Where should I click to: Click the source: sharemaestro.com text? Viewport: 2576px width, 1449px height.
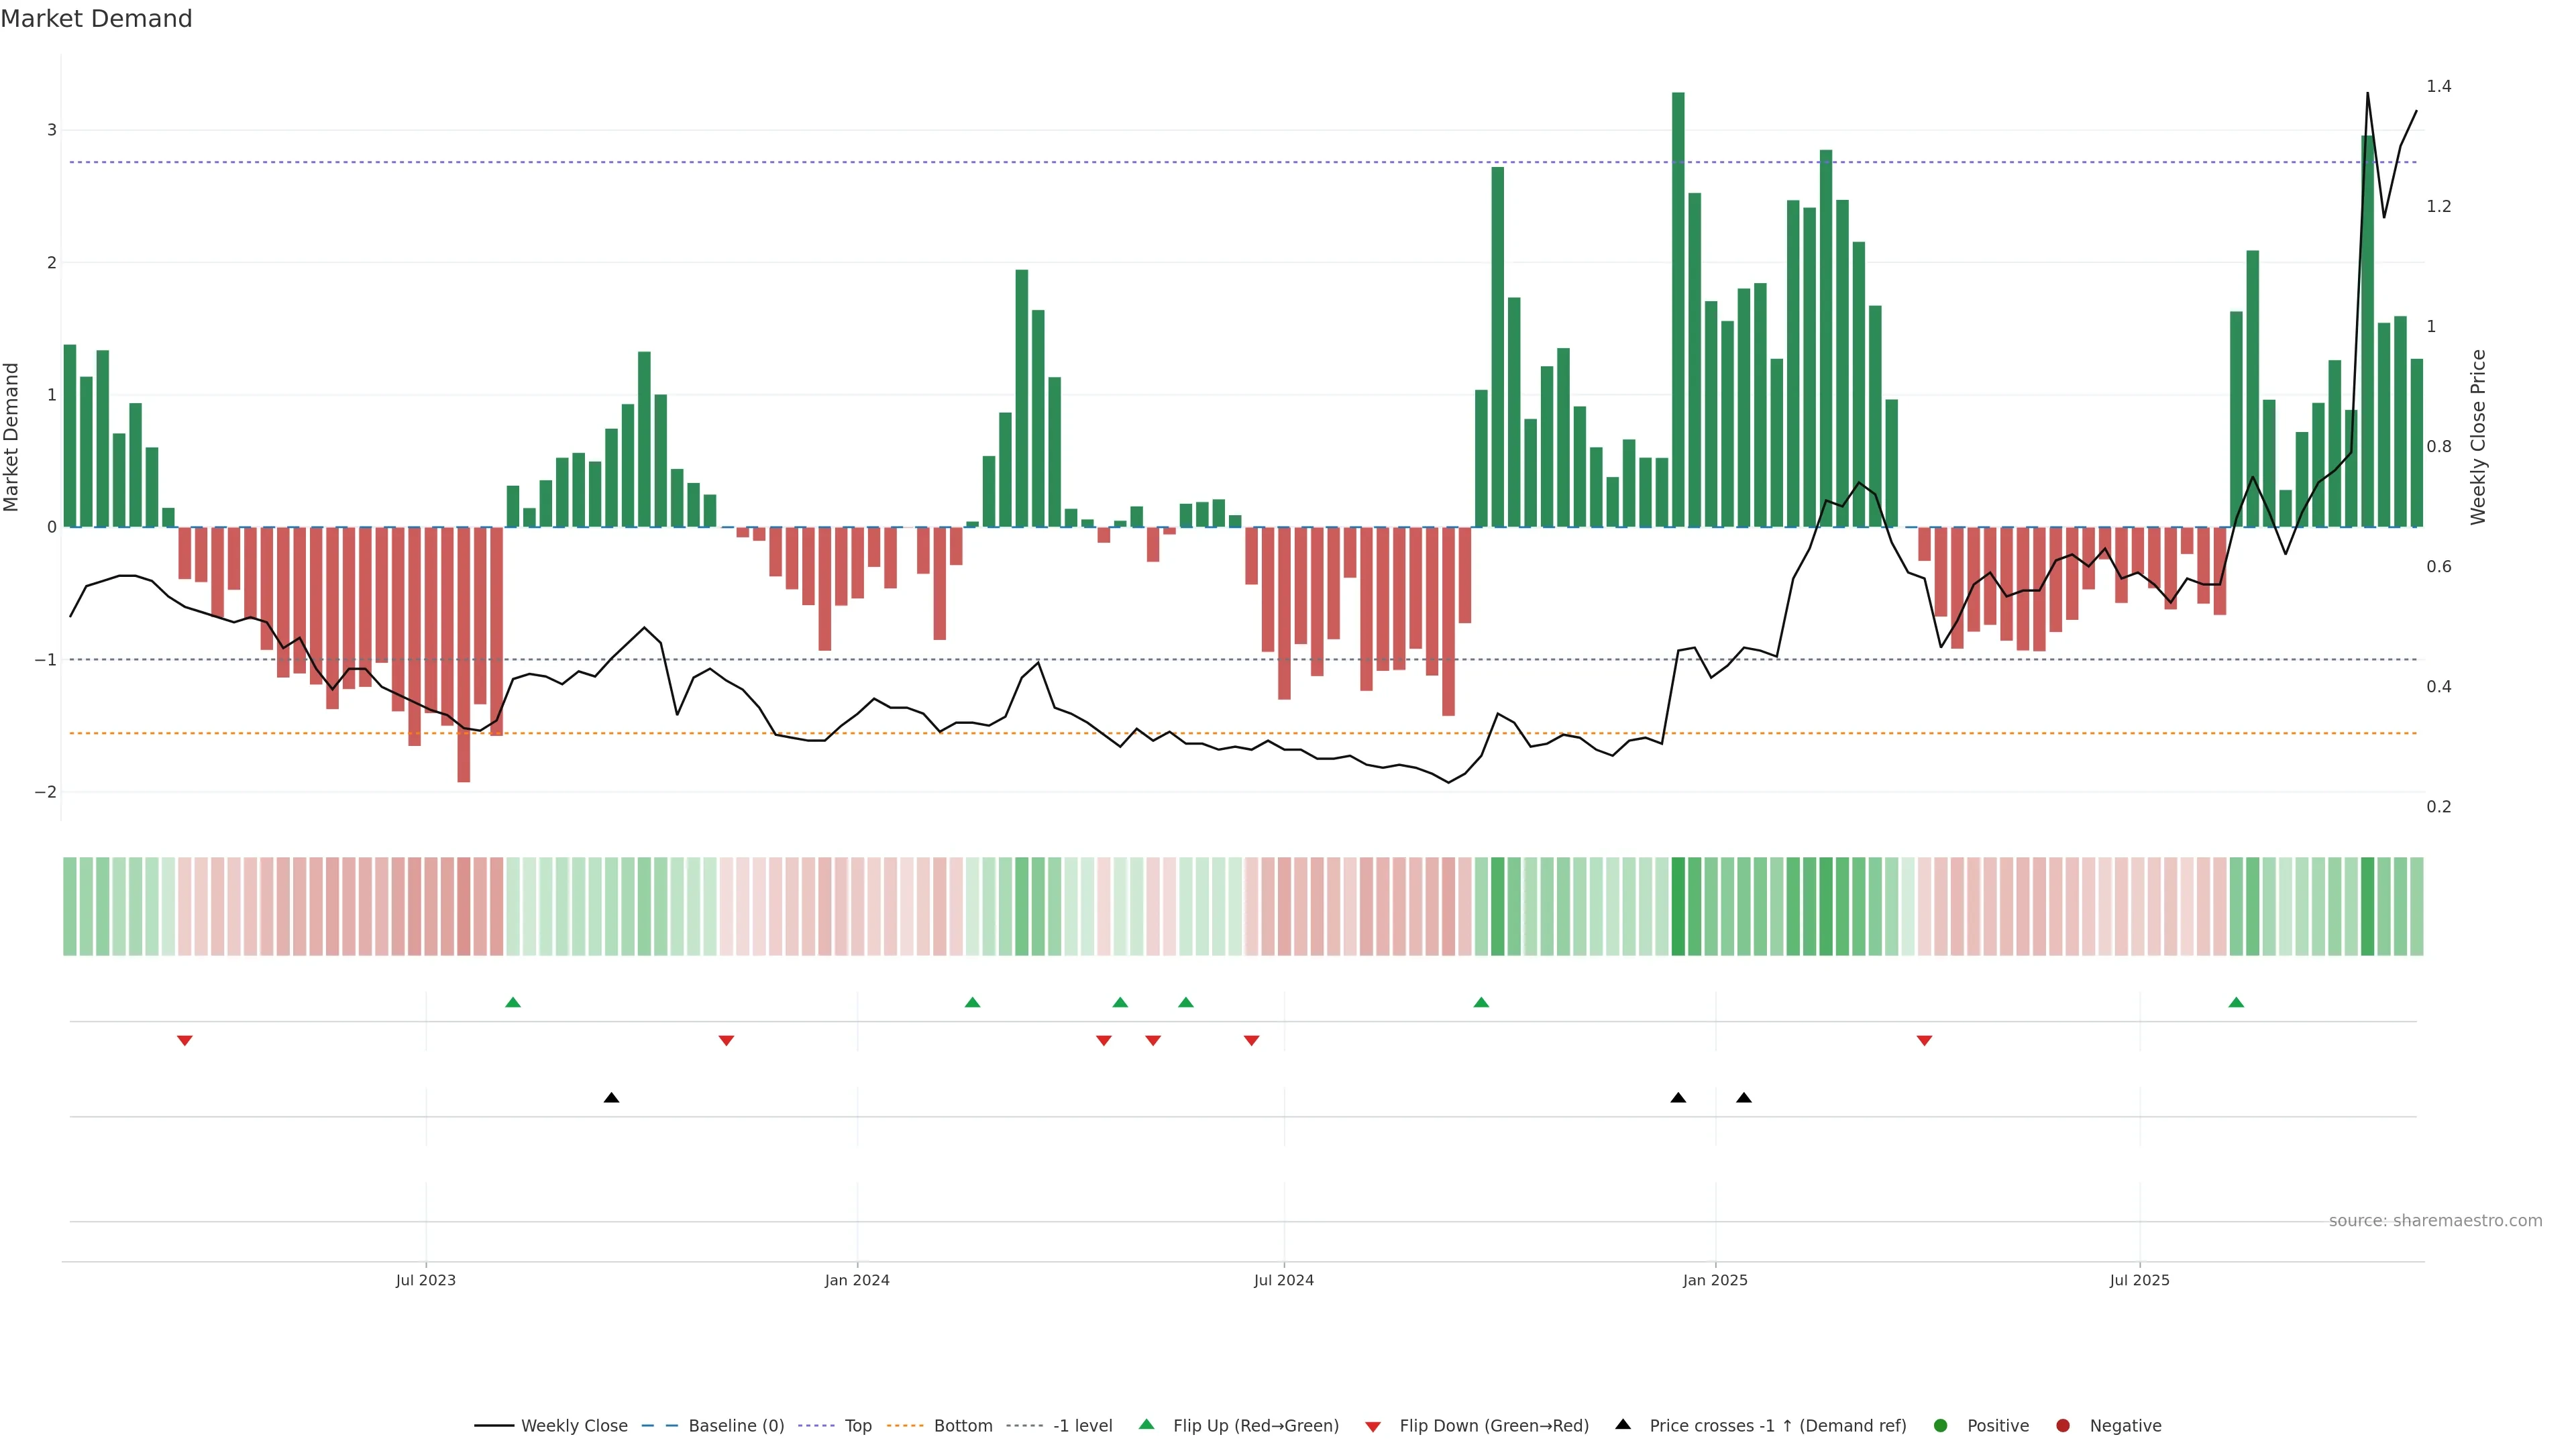(2435, 1221)
